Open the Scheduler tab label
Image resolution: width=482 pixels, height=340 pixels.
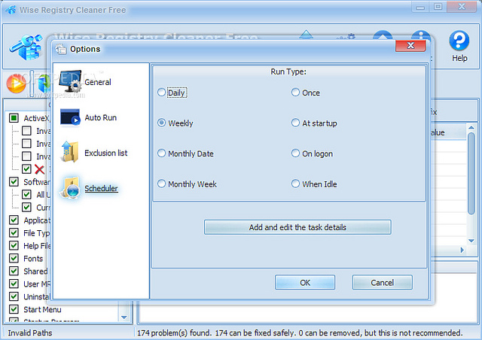tap(101, 189)
